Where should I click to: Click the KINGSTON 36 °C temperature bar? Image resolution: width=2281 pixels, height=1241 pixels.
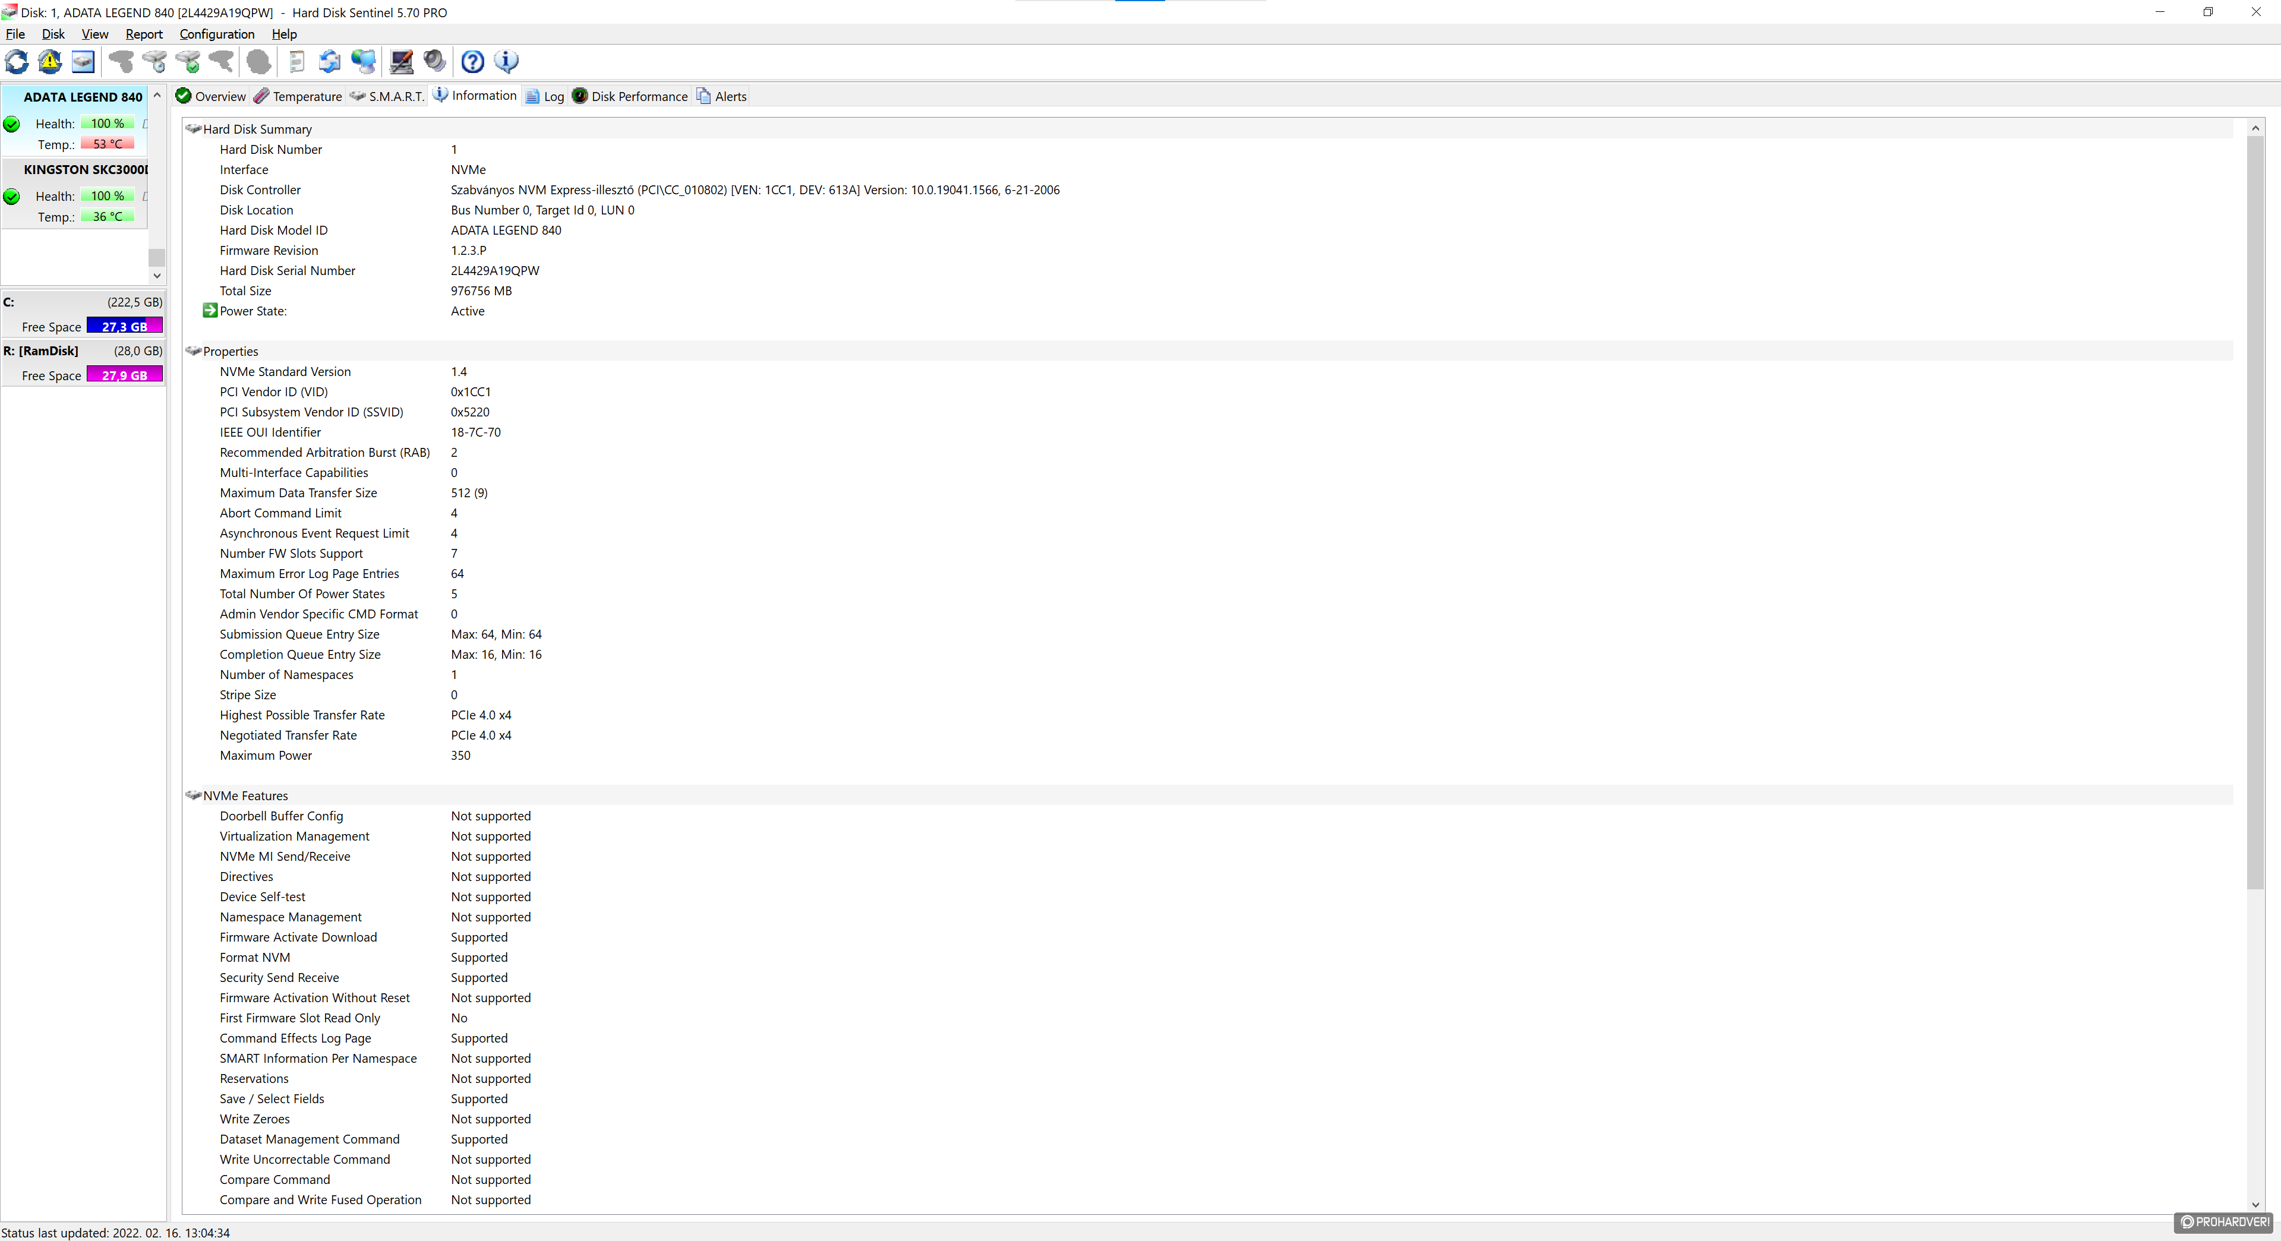pyautogui.click(x=107, y=217)
